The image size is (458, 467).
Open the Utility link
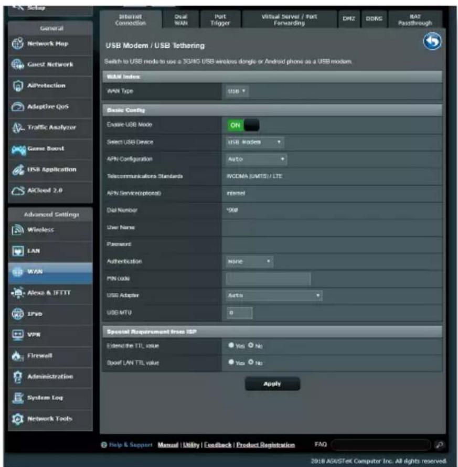pyautogui.click(x=191, y=444)
